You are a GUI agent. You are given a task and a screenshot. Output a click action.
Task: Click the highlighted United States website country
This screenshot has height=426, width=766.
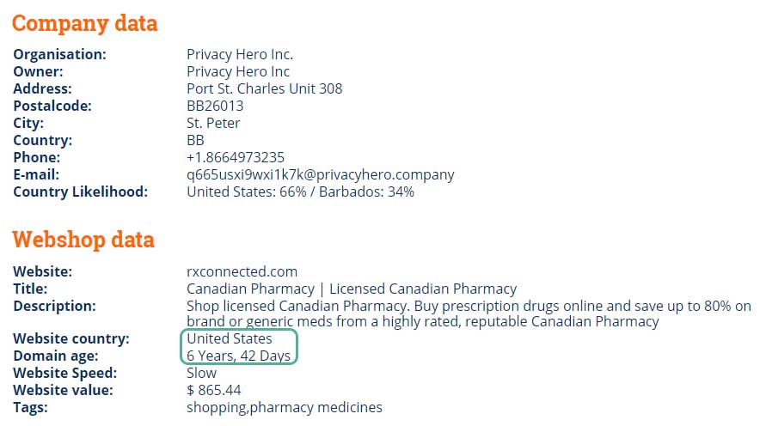click(x=230, y=338)
